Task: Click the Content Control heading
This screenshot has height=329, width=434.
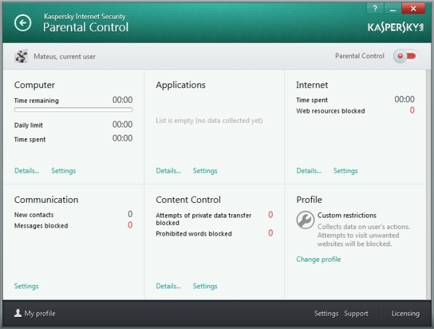Action: 188,200
